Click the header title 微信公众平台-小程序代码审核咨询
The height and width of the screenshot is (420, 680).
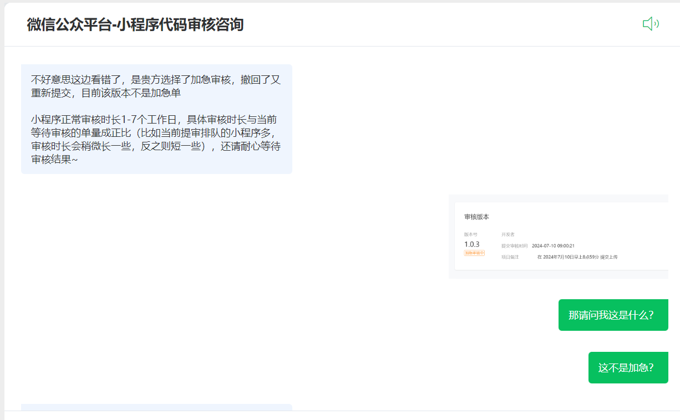point(135,24)
